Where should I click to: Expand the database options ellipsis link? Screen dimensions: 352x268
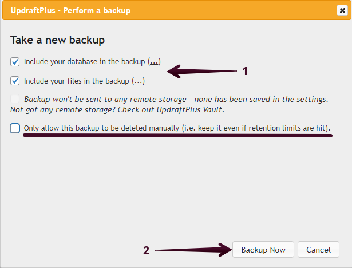(x=155, y=61)
